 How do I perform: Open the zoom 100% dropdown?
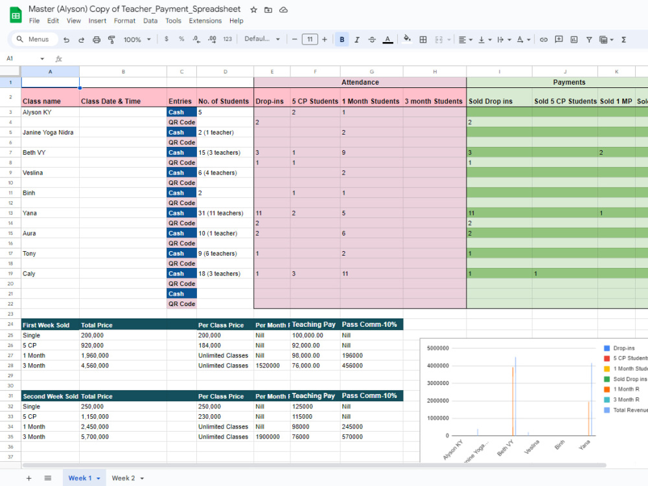click(x=137, y=39)
